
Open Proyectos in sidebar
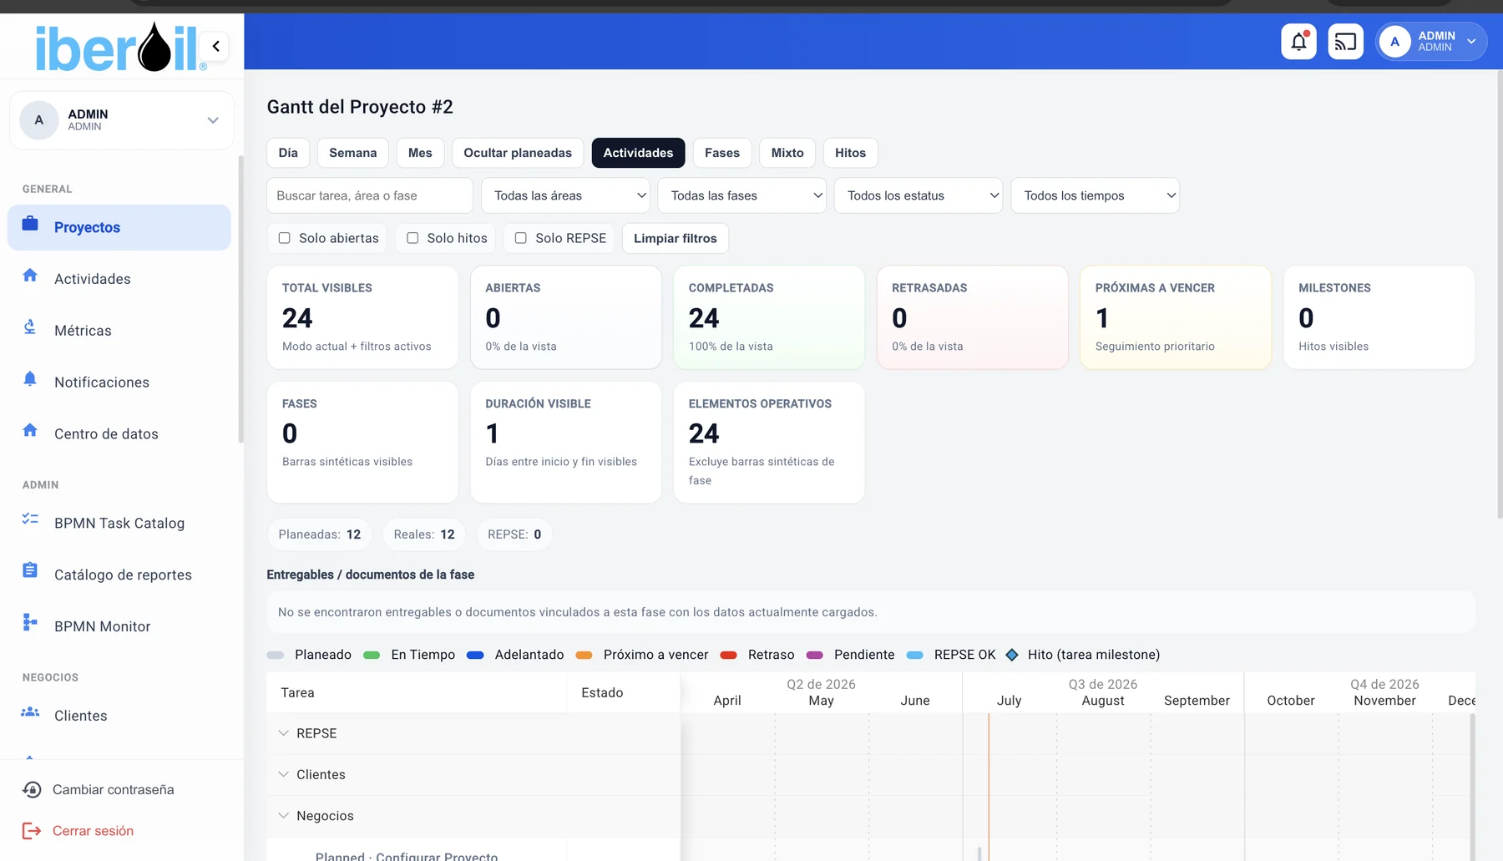pos(119,227)
